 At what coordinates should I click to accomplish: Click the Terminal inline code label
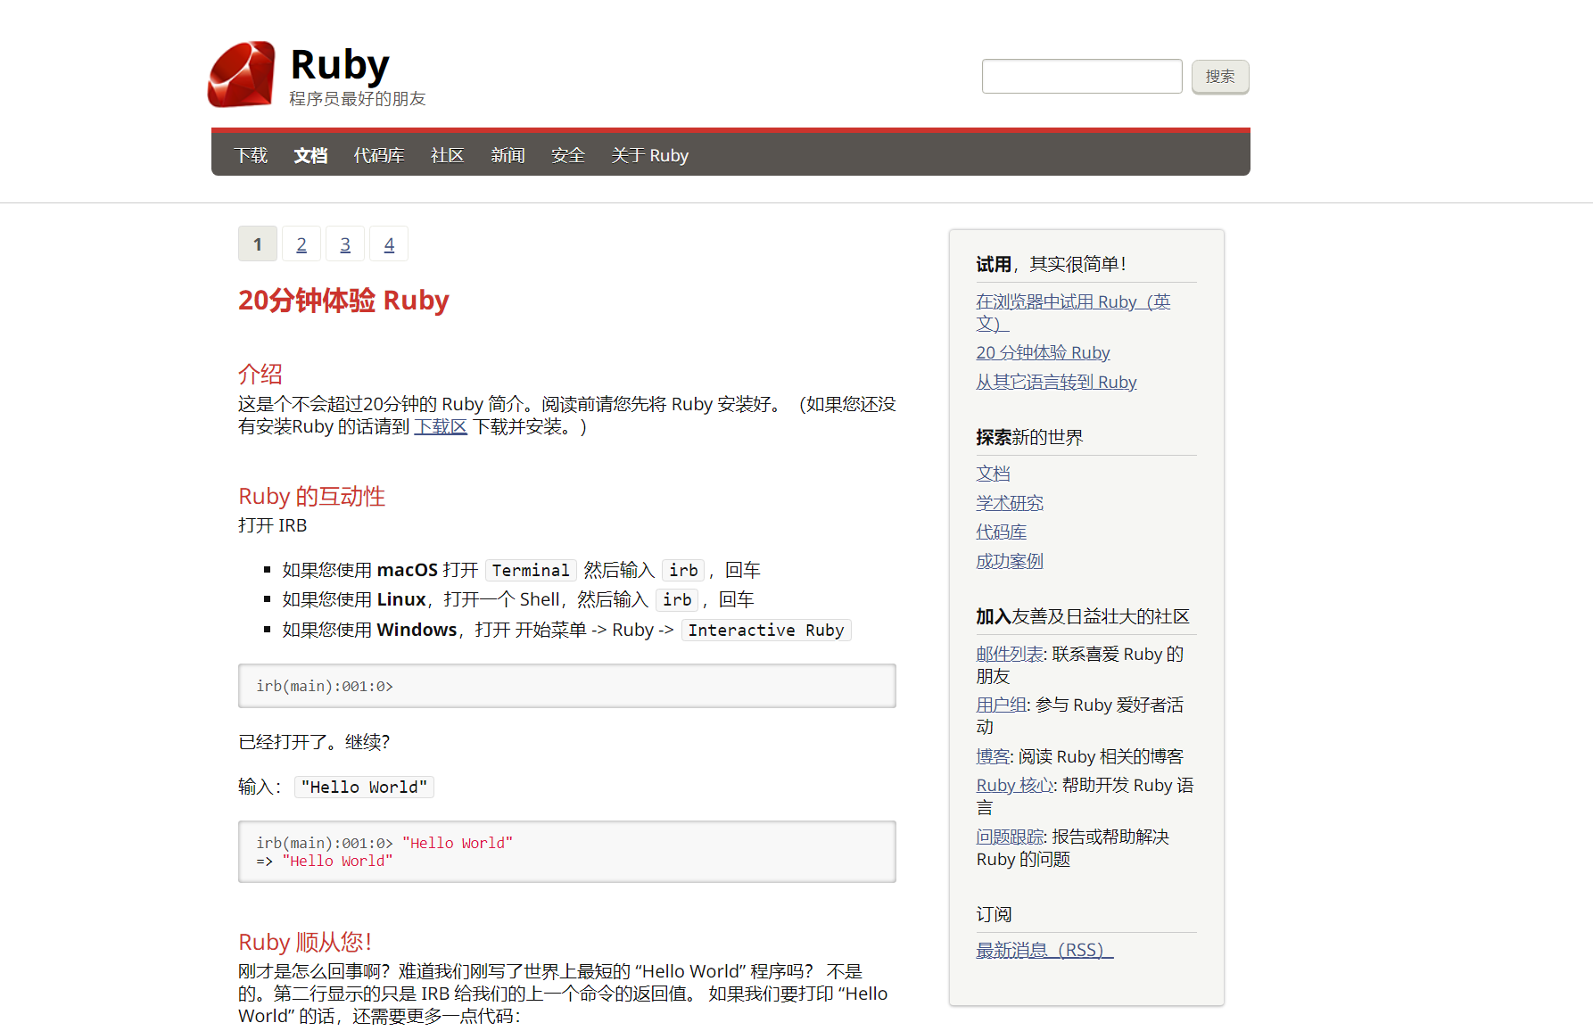tap(531, 570)
